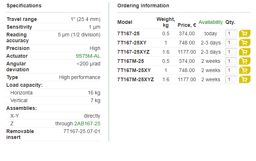Click quantity field for 7T167-25XY
This screenshot has width=256, height=161.
click(x=231, y=43)
